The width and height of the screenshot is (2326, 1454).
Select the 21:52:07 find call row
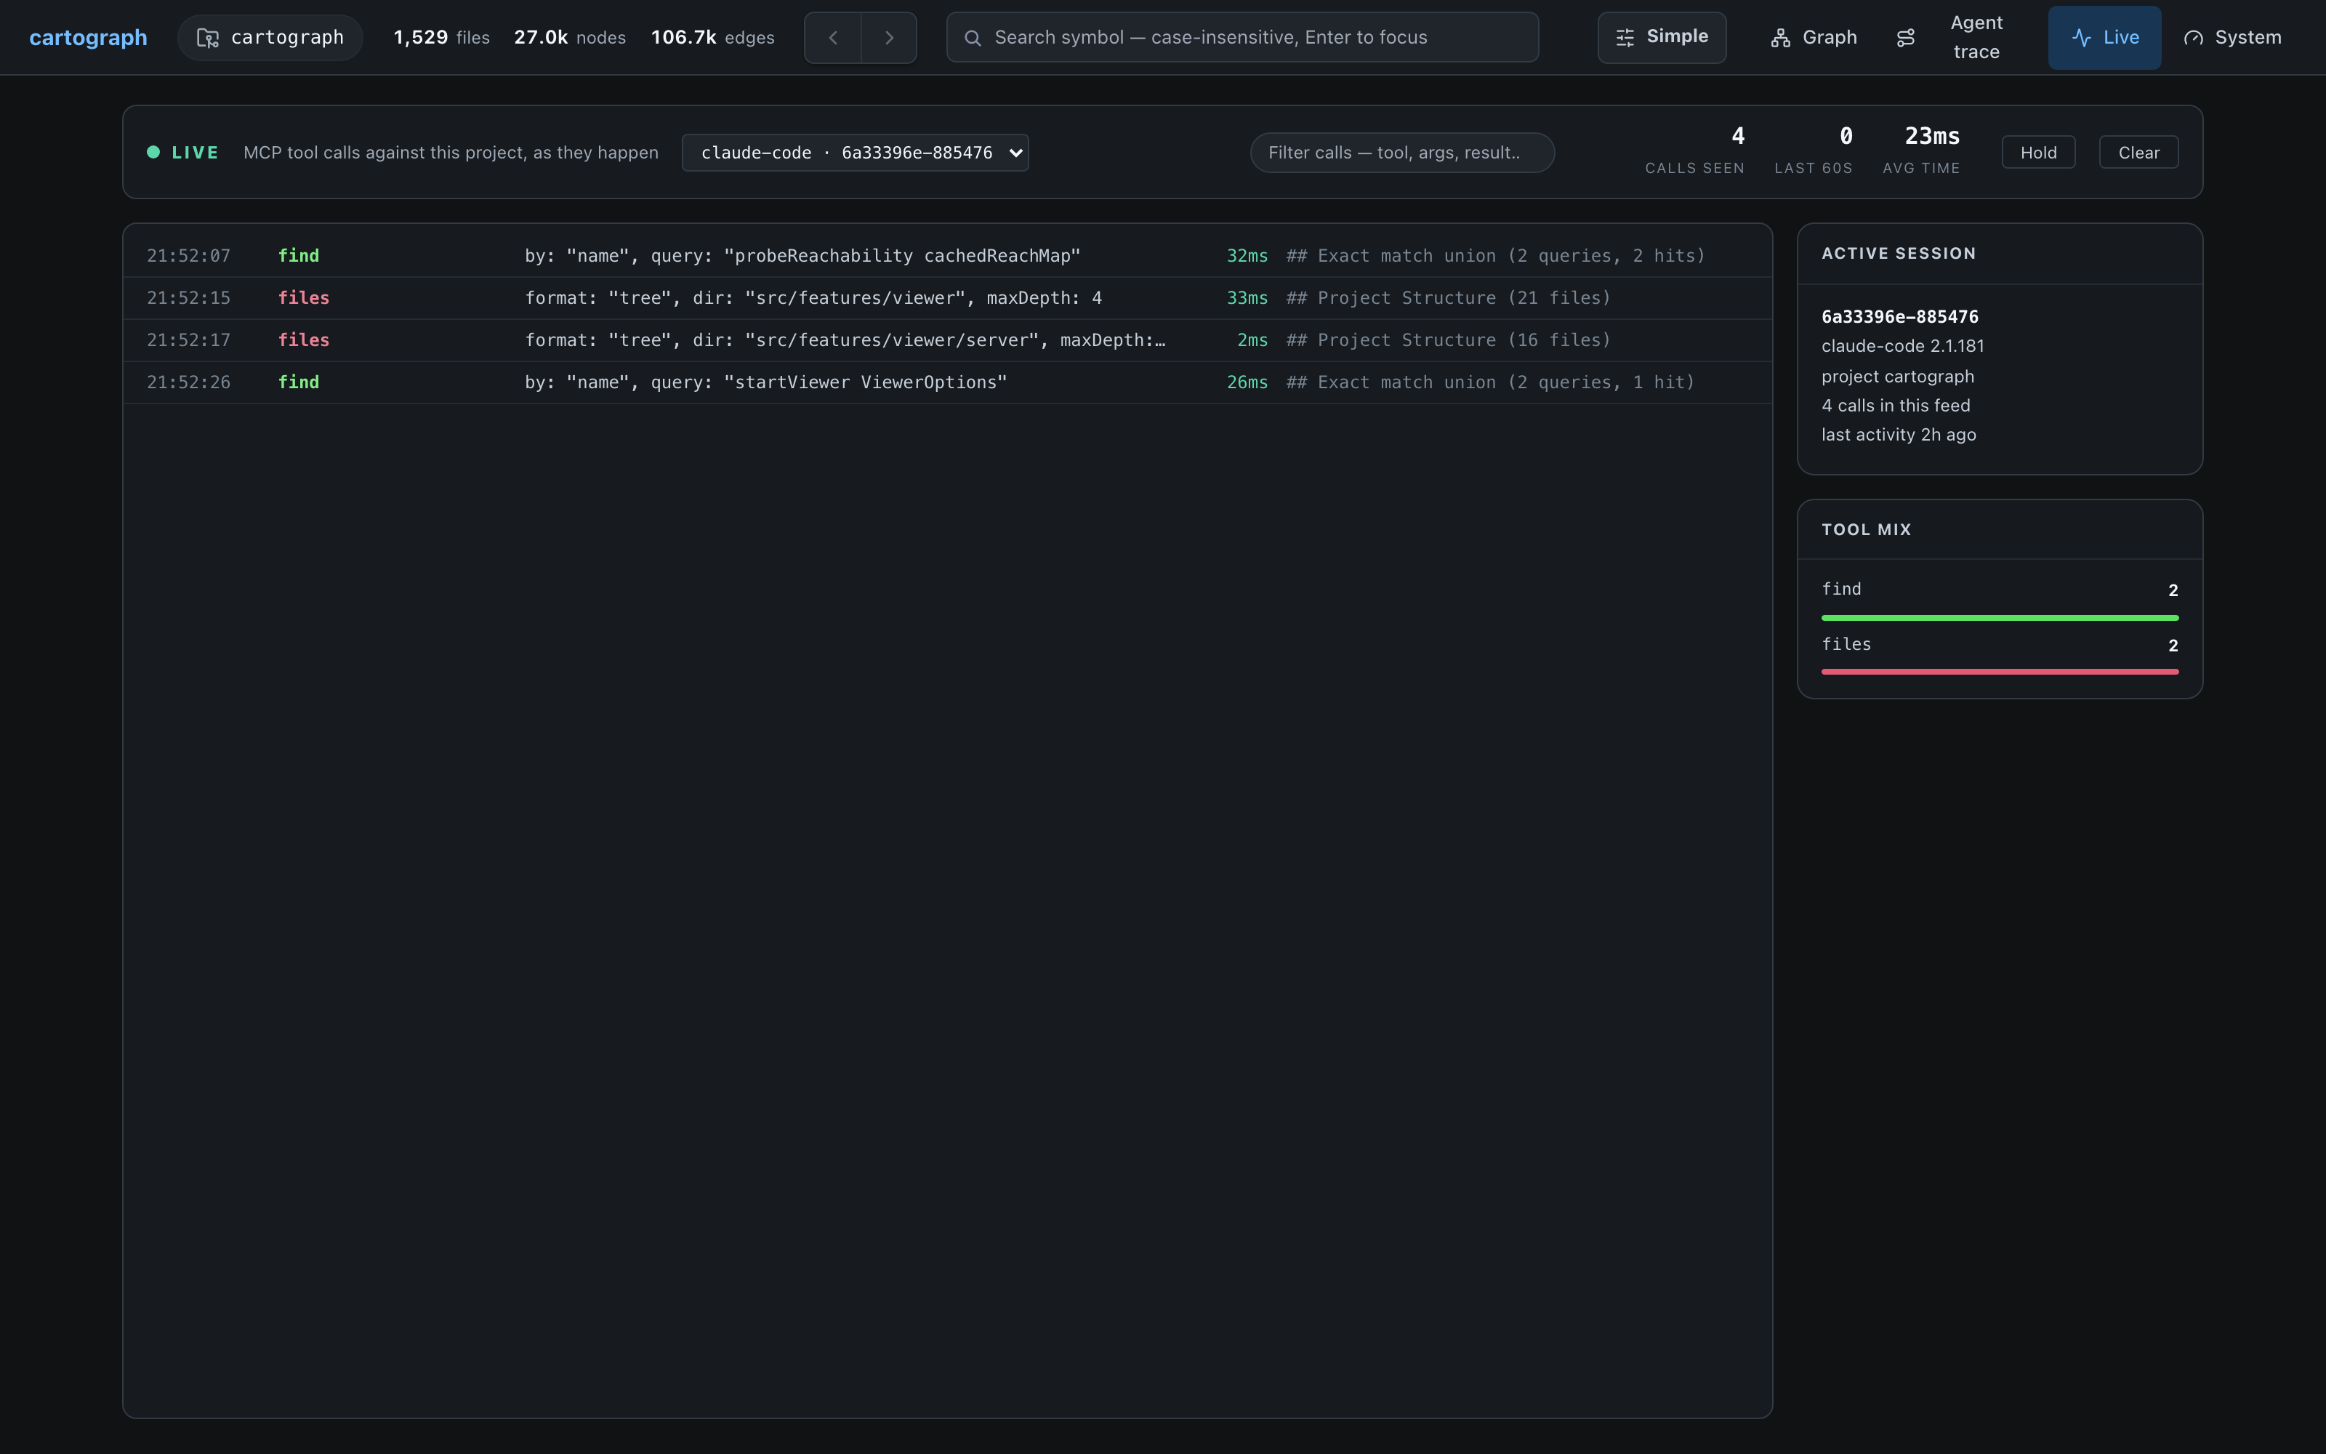(x=946, y=256)
